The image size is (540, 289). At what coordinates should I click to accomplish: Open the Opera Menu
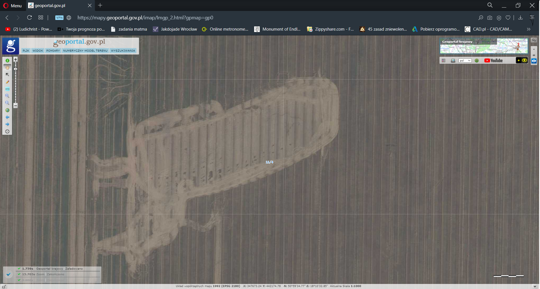pyautogui.click(x=13, y=6)
